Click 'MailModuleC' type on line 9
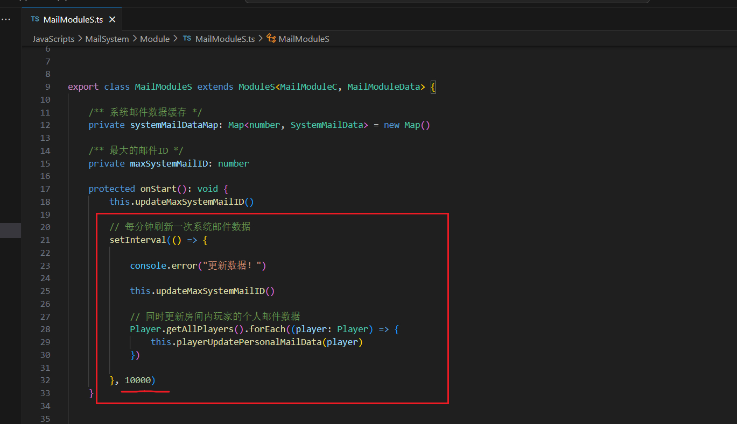The image size is (737, 424). 309,87
